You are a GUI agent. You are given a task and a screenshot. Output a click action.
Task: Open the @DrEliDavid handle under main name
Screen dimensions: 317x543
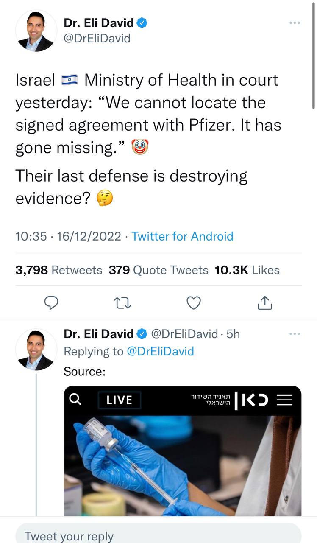[97, 39]
